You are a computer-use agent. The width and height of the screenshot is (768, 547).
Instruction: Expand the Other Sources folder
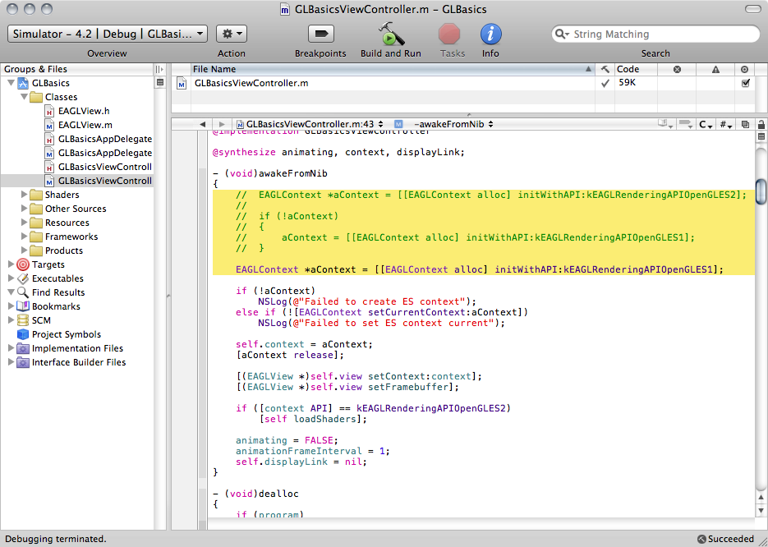click(24, 209)
